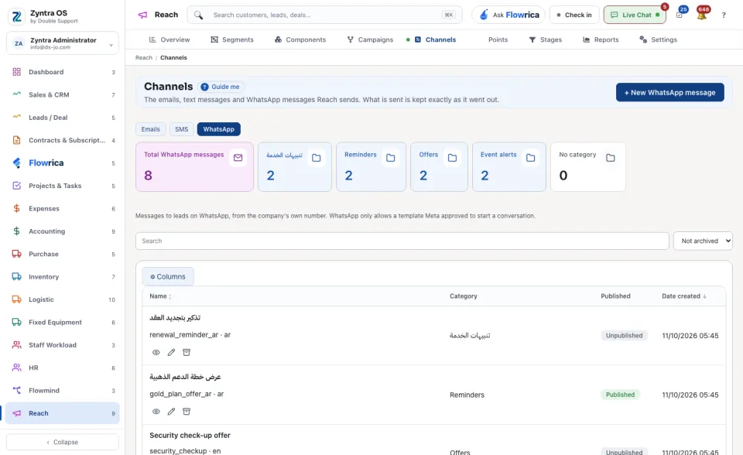Toggle the Check in status button
Viewport: 743px width, 455px height.
pyautogui.click(x=574, y=15)
